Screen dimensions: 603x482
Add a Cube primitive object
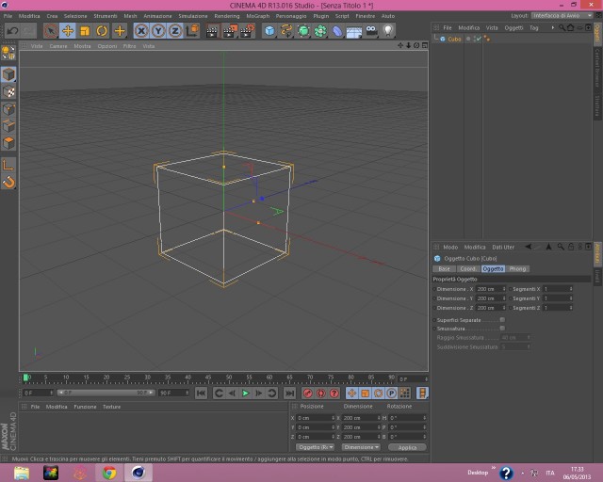point(270,31)
